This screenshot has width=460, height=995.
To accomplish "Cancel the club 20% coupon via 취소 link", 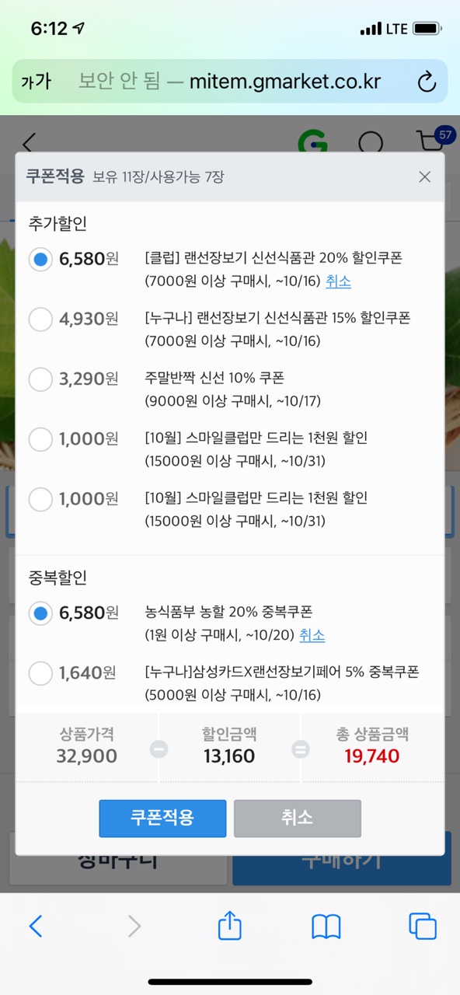I will [x=338, y=281].
